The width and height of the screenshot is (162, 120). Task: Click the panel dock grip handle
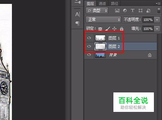[77, 8]
